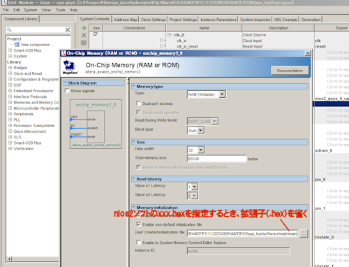Viewport: 349px width, 267px height.
Task: Open the Edit menu
Action: (x=16, y=10)
